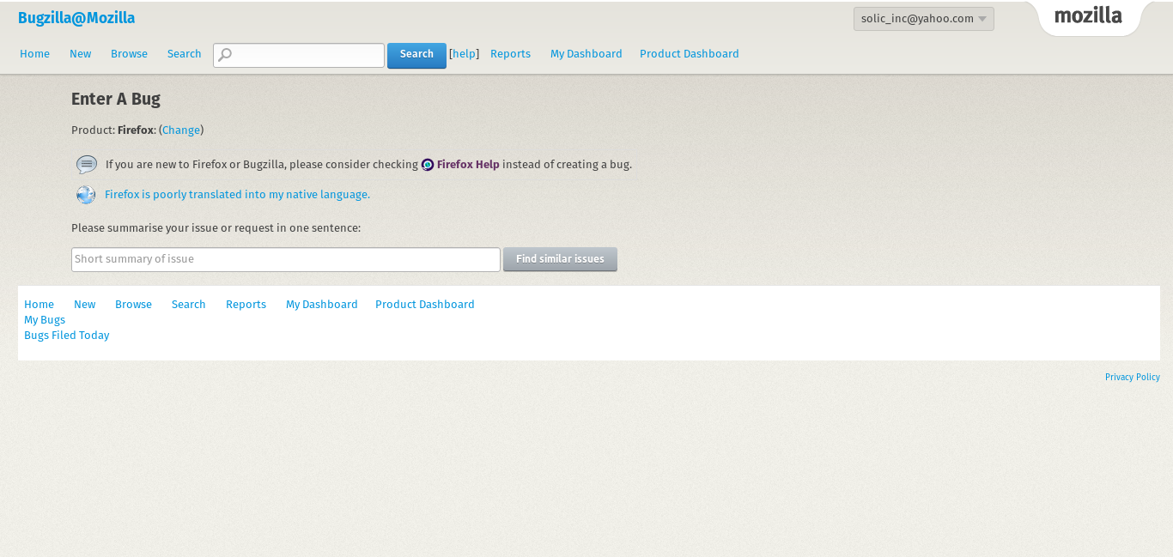Open Reports in the footer navigation
Viewport: 1173px width, 557px height.
246,305
